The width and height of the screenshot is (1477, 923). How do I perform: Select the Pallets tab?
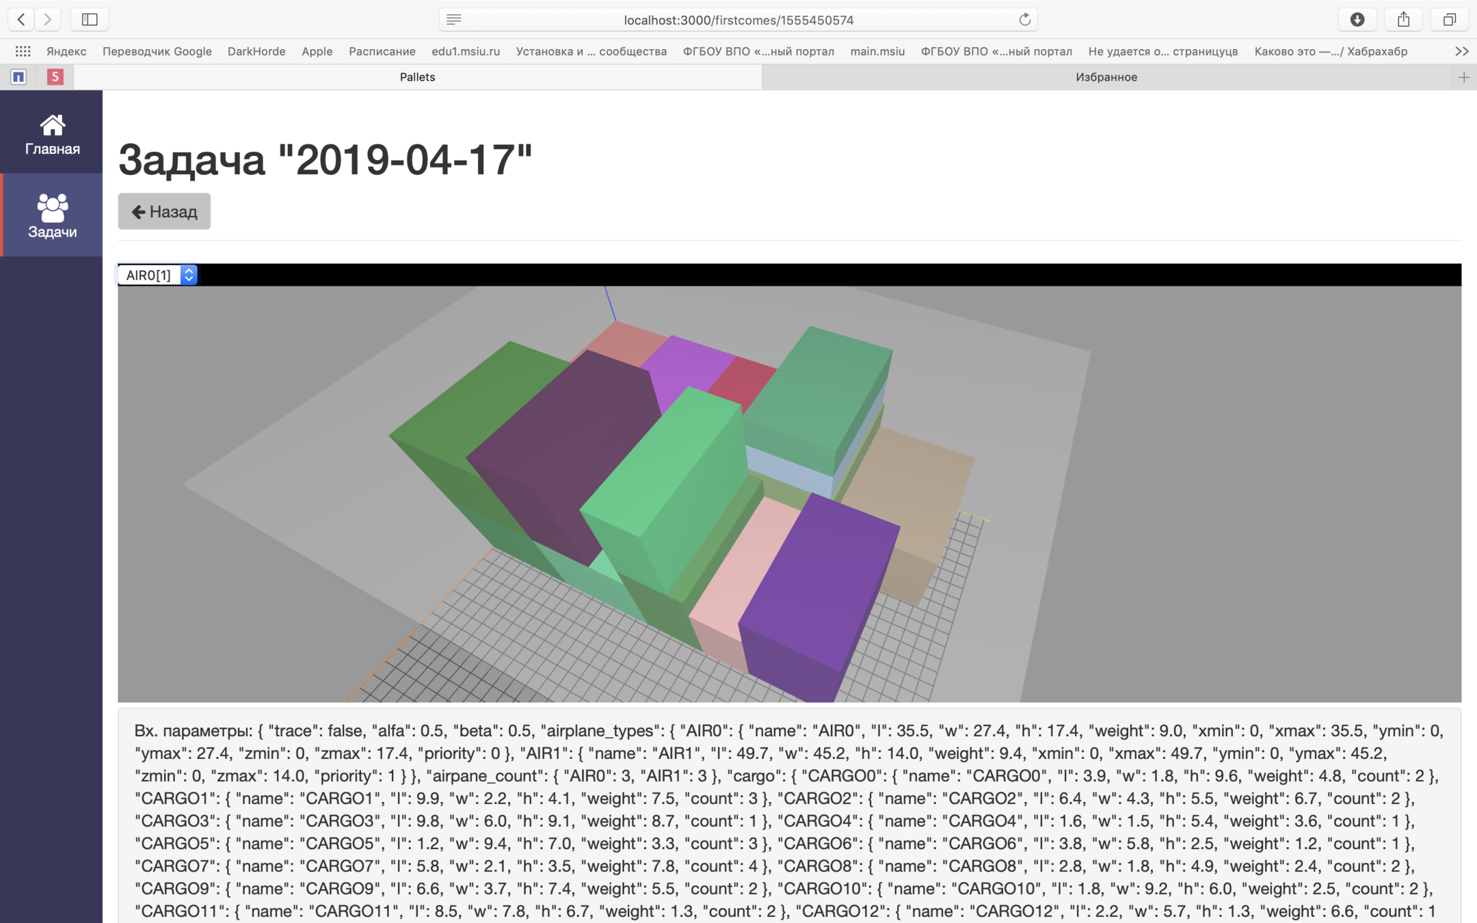click(417, 77)
